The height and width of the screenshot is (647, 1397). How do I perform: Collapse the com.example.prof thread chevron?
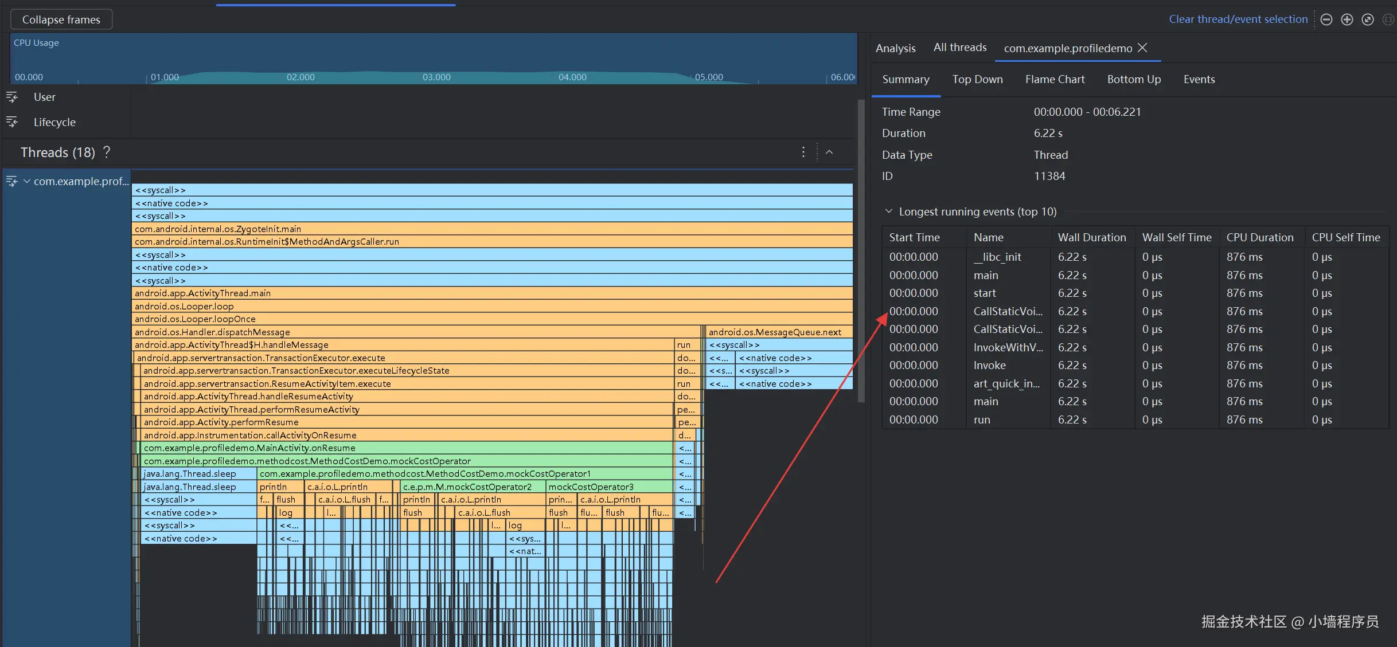coord(26,181)
